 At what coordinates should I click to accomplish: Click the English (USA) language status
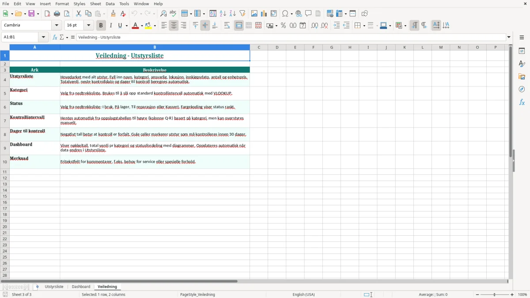[x=303, y=294]
